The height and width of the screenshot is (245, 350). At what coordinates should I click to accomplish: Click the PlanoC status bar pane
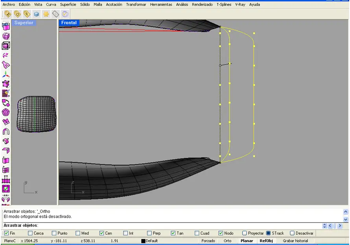10,241
